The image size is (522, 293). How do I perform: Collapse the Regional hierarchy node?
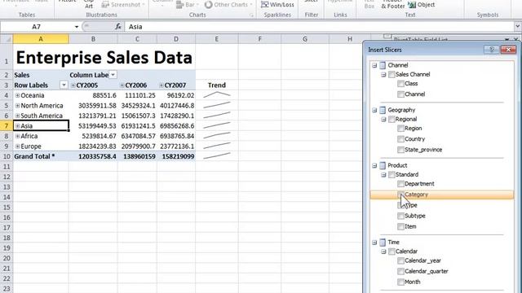tap(383, 119)
